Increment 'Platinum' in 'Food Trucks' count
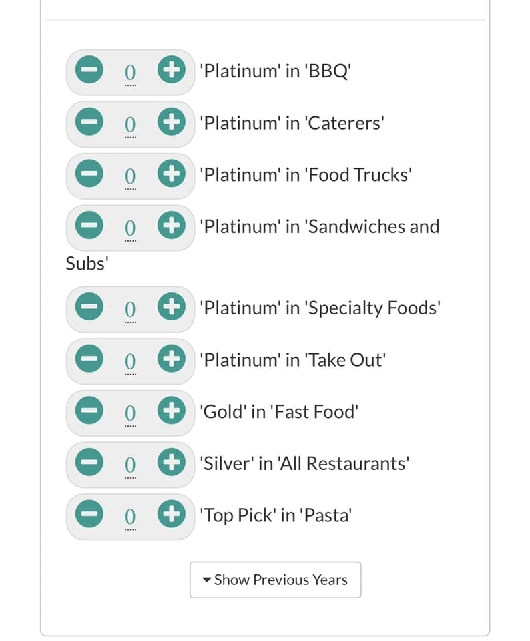530x641 pixels. [x=172, y=174]
